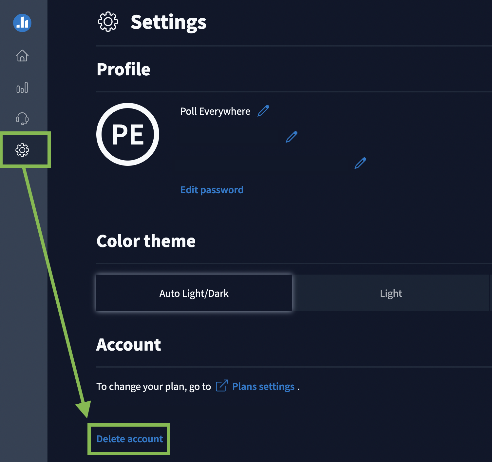The width and height of the screenshot is (492, 462).
Task: Click the second profile field pencil icon
Action: pyautogui.click(x=292, y=137)
